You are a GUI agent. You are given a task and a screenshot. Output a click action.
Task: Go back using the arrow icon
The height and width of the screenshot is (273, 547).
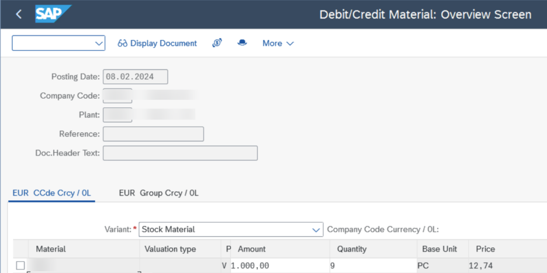pyautogui.click(x=19, y=14)
